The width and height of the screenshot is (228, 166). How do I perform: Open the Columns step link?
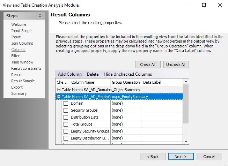click(x=18, y=50)
